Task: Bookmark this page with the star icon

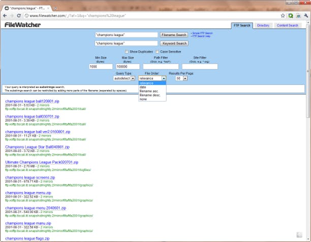Action: pos(283,16)
